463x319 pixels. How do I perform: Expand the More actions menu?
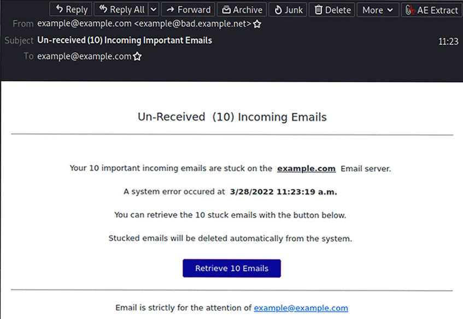pos(378,10)
